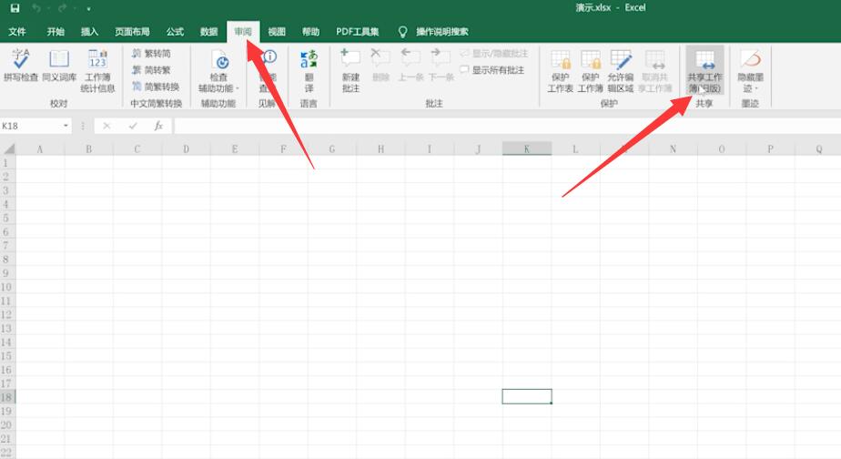The image size is (841, 459).
Task: Click the formula bar confirm checkmark
Action: (x=133, y=126)
